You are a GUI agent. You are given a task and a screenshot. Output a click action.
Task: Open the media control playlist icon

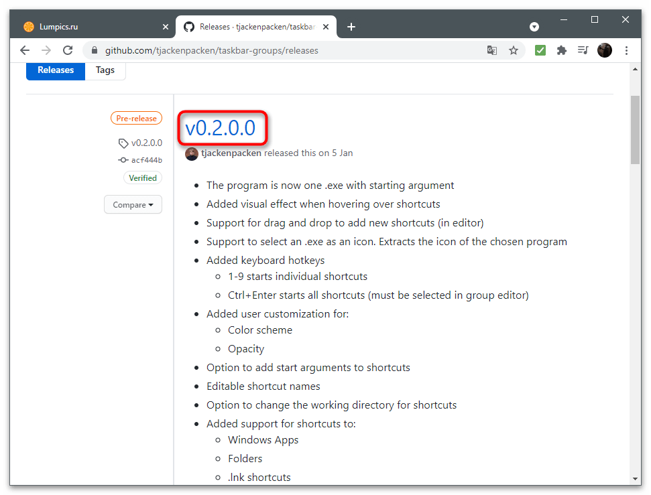pos(583,51)
